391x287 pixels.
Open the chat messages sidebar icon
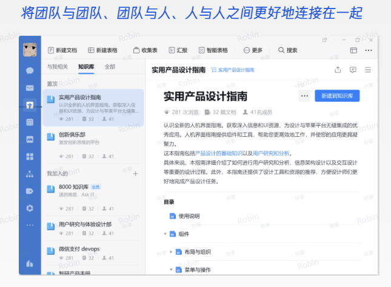point(30,70)
